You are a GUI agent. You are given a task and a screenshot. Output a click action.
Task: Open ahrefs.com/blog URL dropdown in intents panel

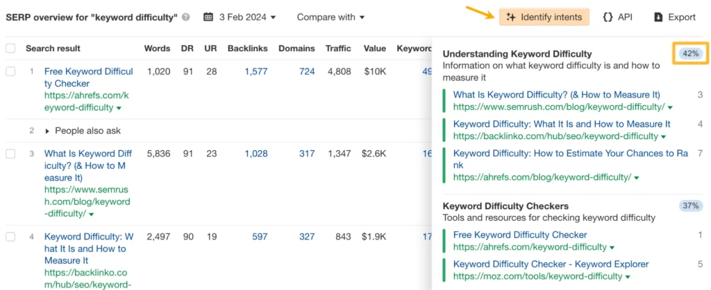click(637, 178)
